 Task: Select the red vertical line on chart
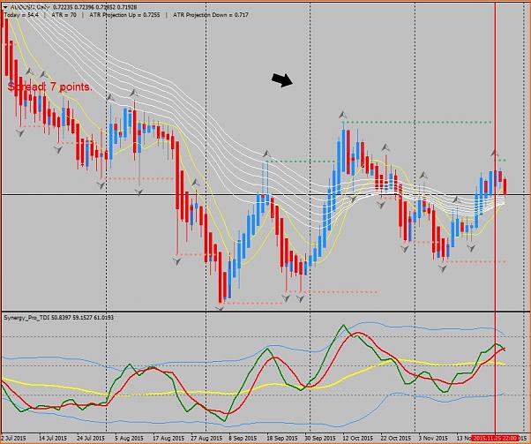coord(495,217)
